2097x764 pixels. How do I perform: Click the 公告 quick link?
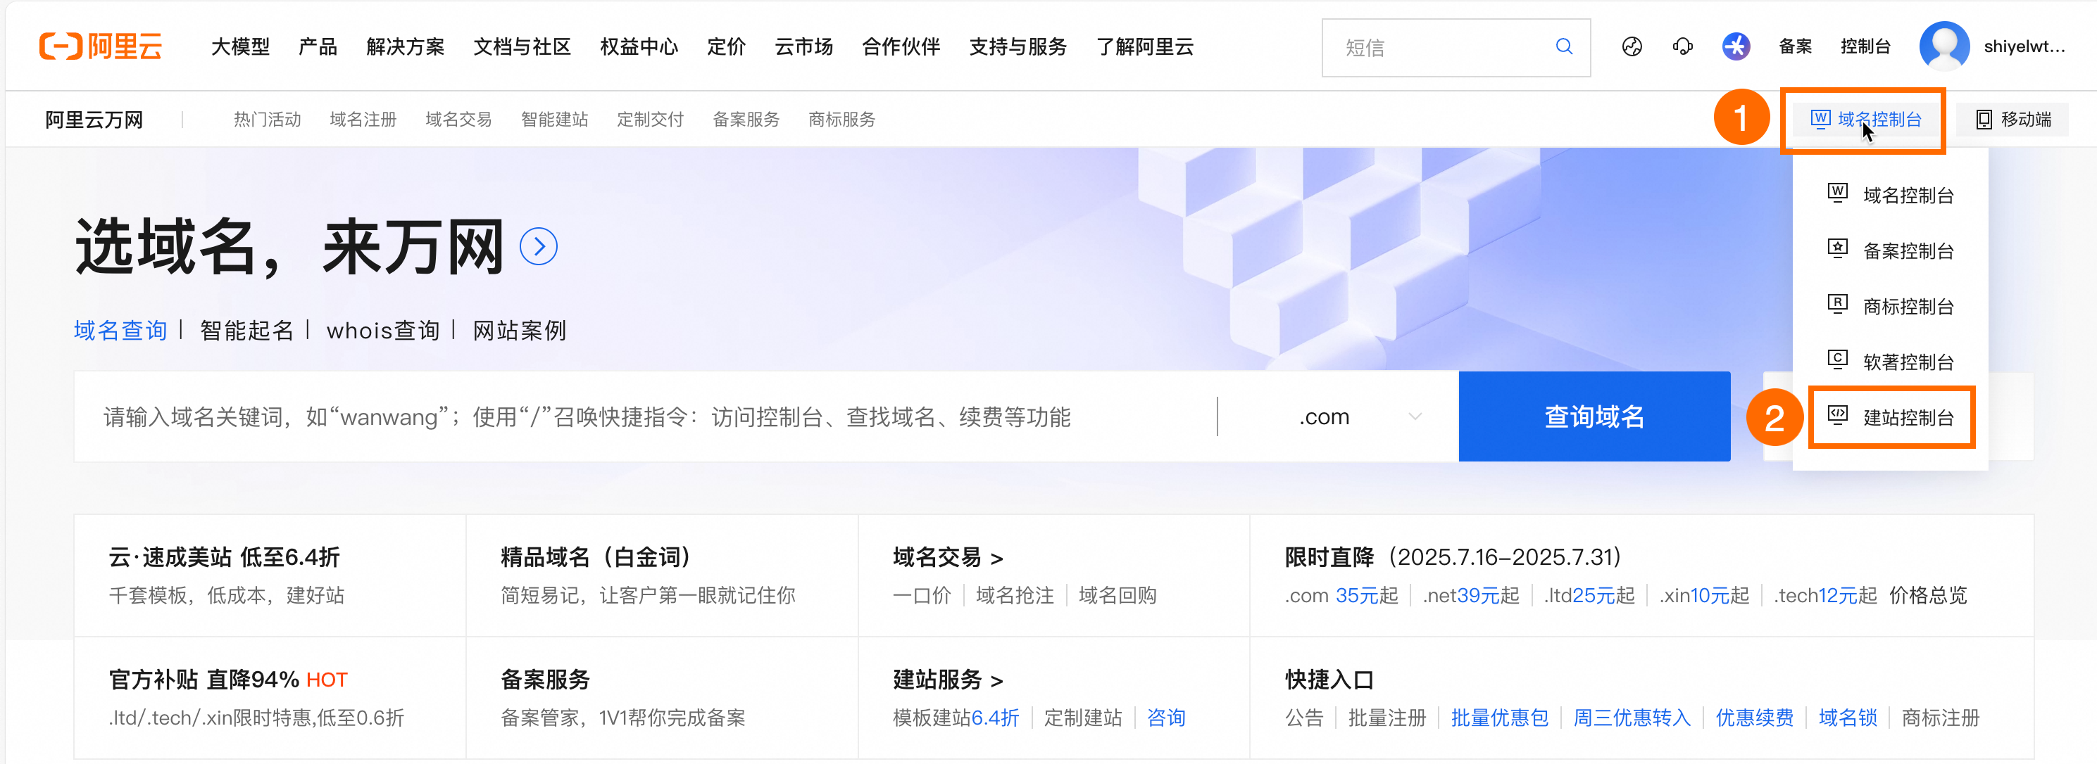[1304, 718]
